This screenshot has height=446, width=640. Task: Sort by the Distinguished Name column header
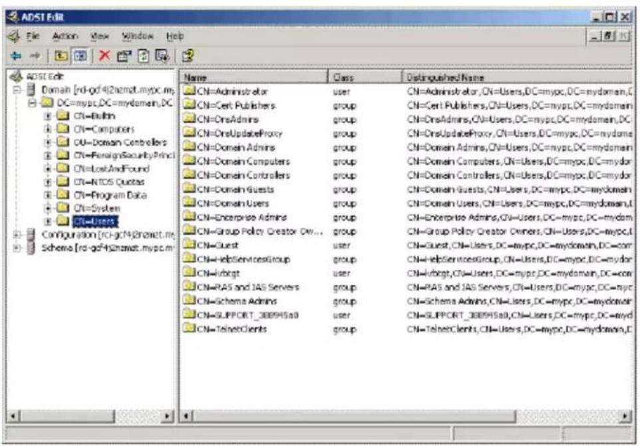[x=518, y=77]
